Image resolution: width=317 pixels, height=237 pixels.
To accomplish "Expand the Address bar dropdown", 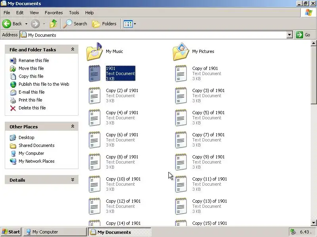I will 290,35.
